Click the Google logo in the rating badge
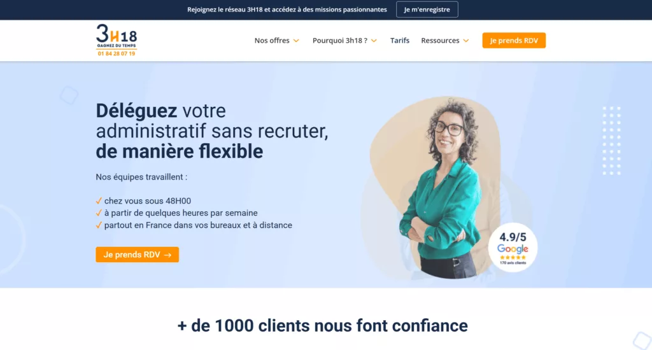This screenshot has width=652, height=350. coord(513,249)
